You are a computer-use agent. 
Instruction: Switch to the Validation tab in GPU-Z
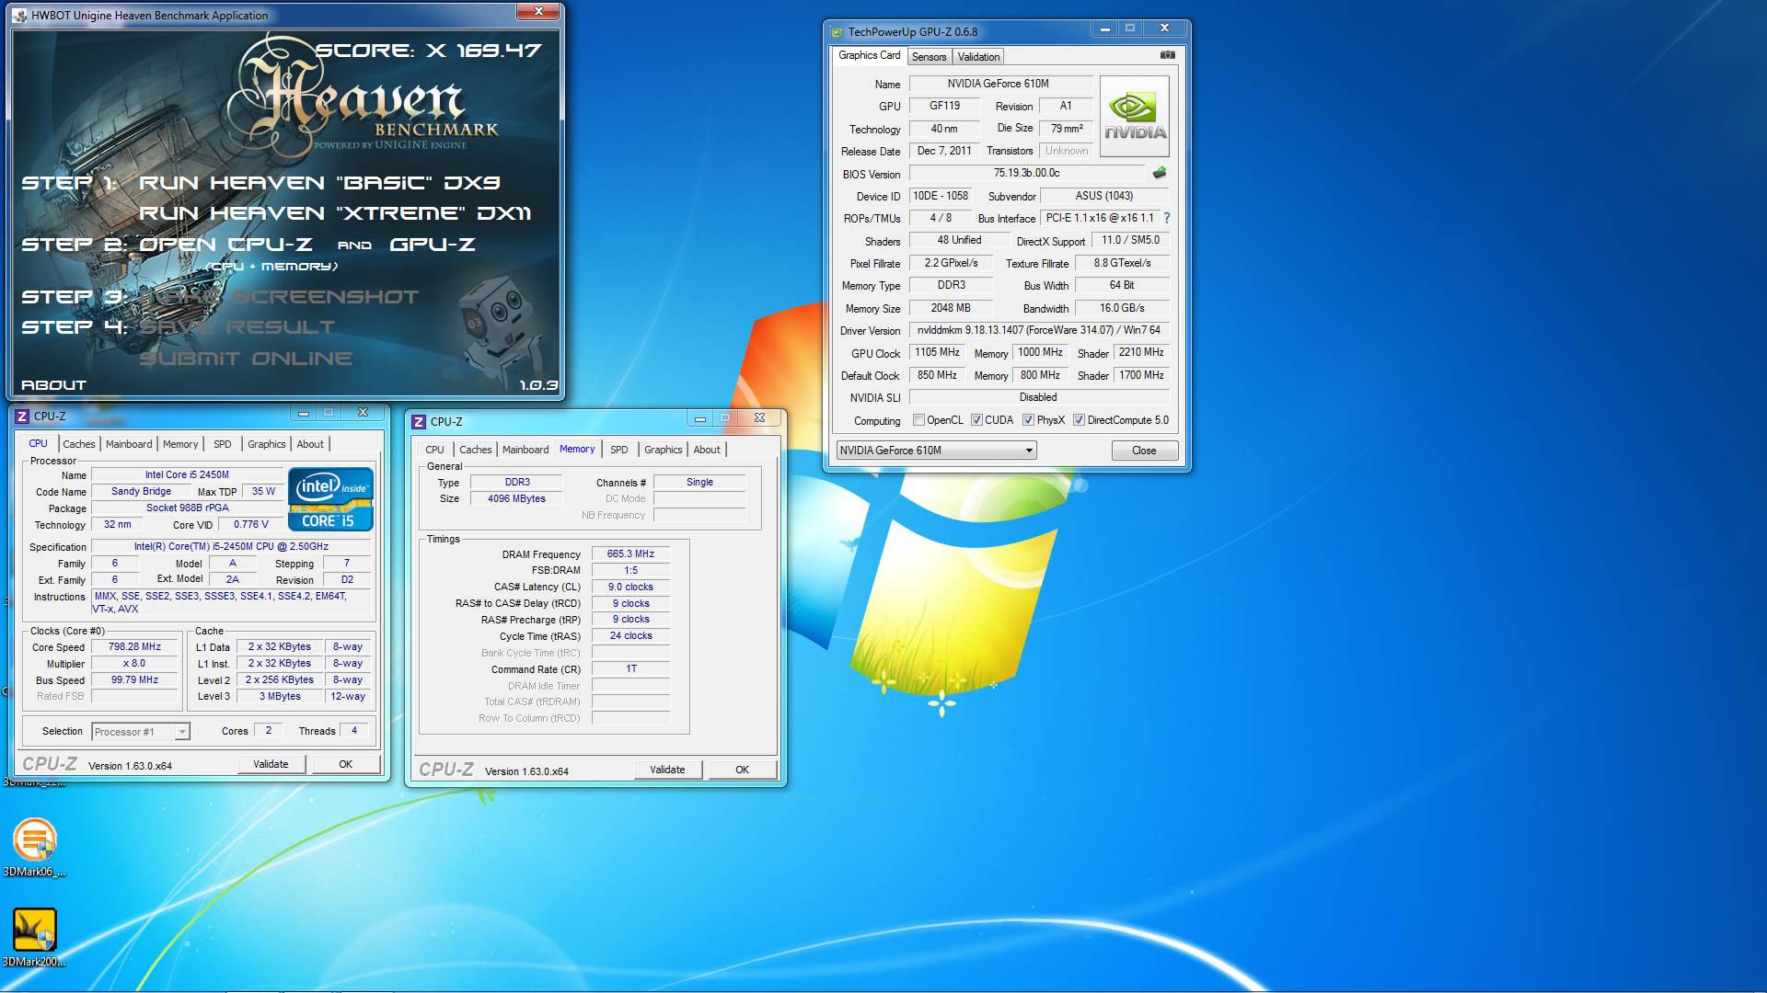[x=978, y=57]
